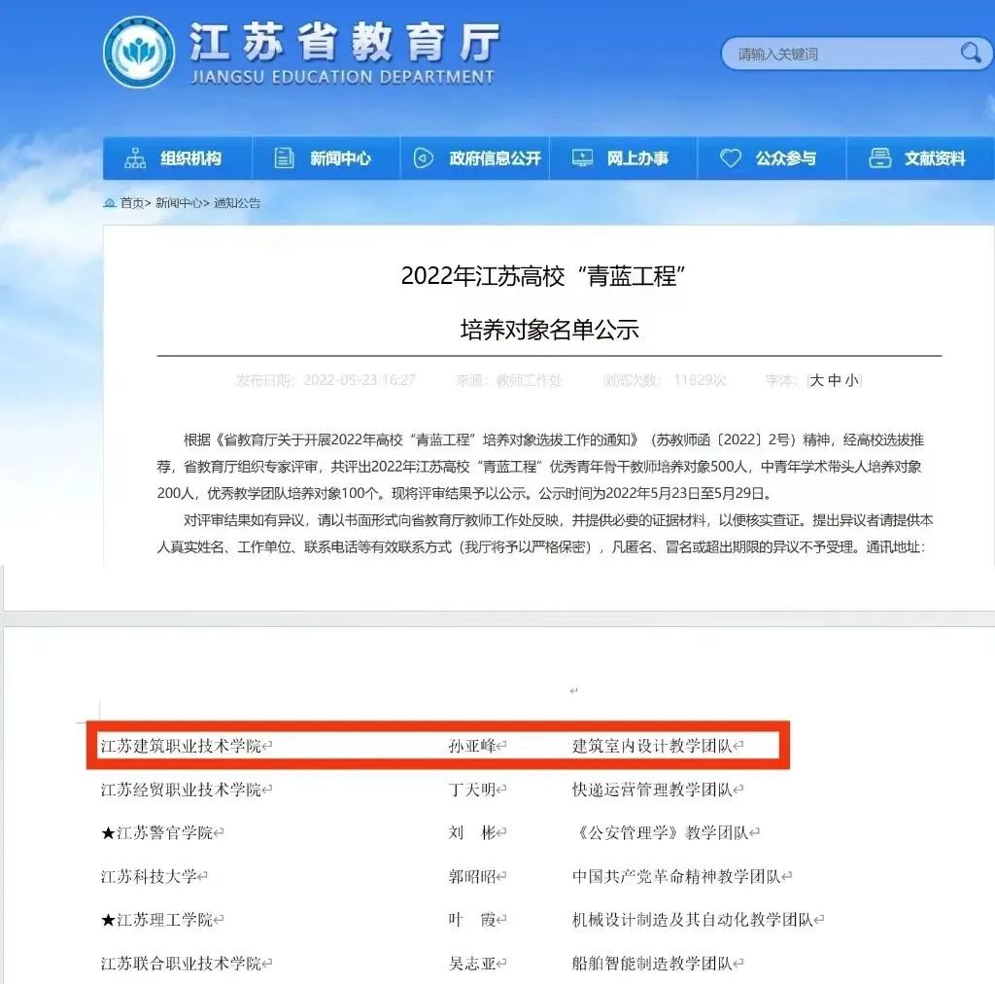Click the Jiangsu Education Department logo emblem
Image resolution: width=995 pixels, height=984 pixels.
(x=139, y=53)
